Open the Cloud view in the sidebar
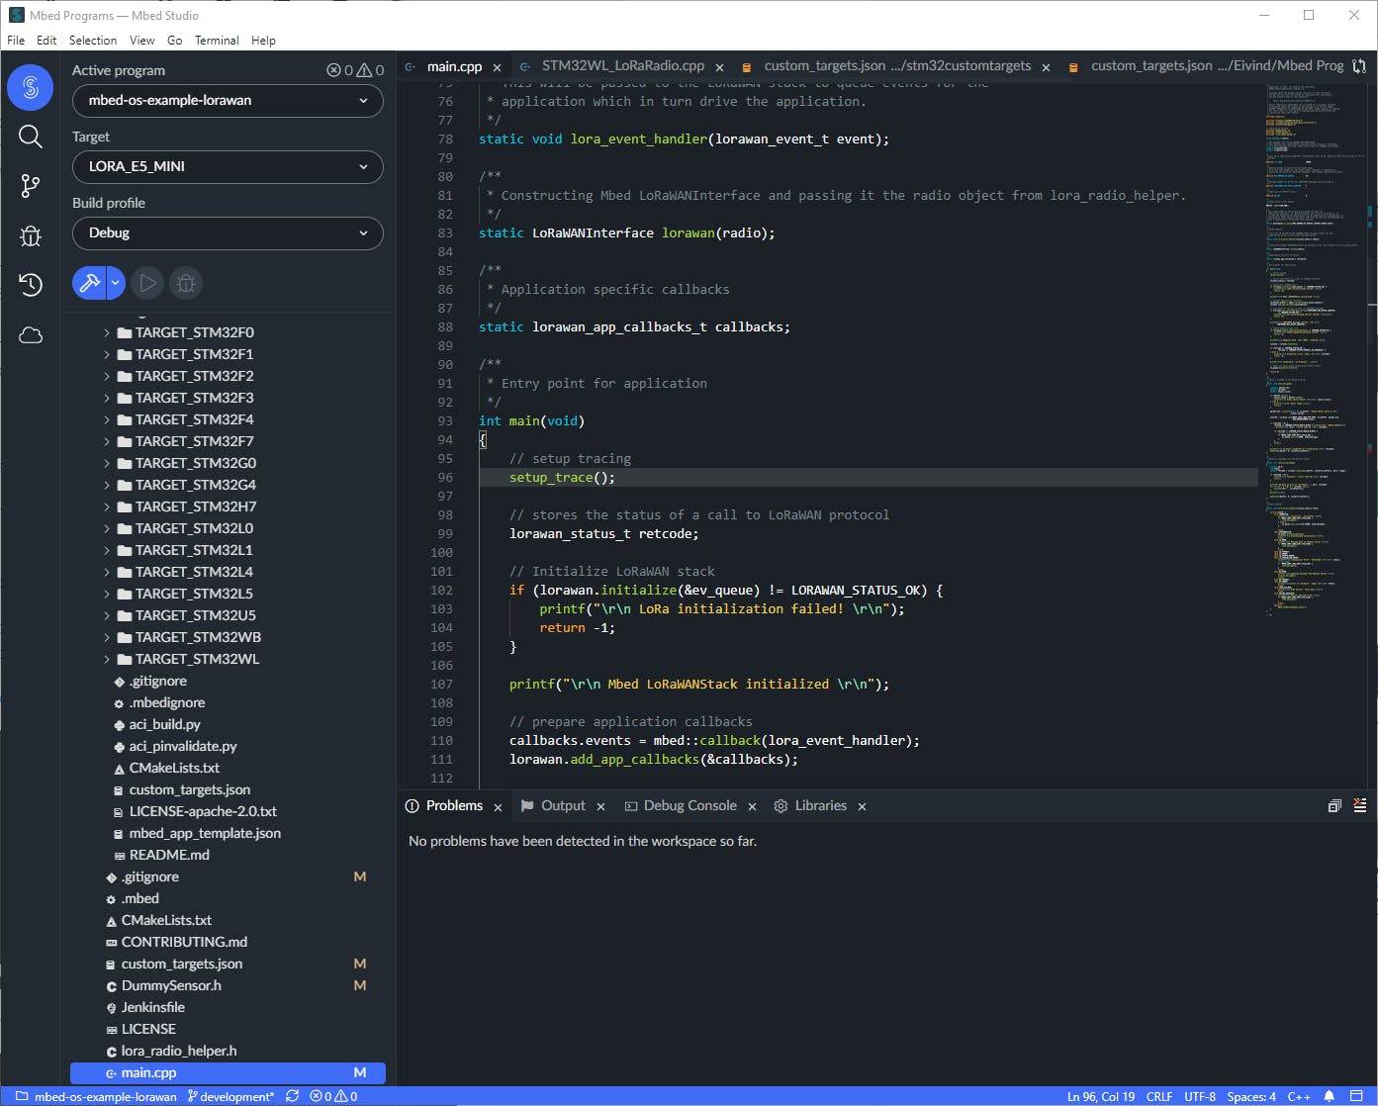 pyautogui.click(x=31, y=335)
